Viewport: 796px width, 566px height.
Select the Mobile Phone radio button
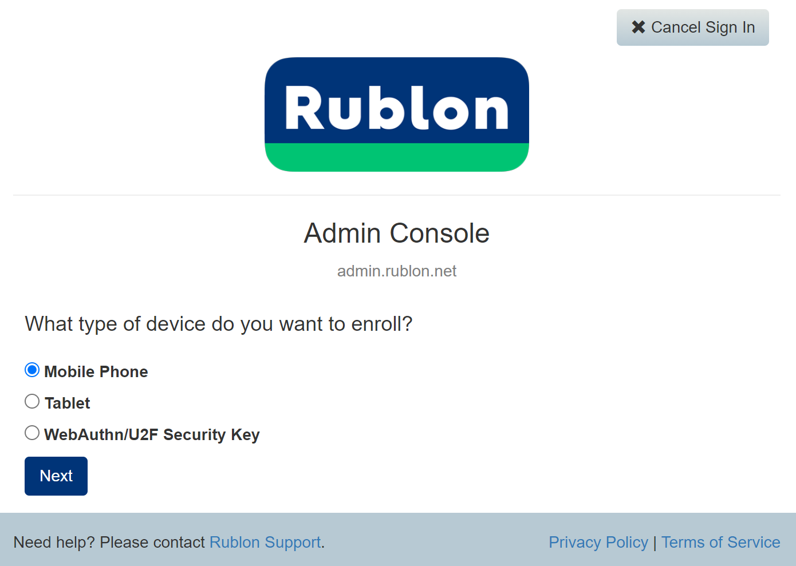point(32,370)
